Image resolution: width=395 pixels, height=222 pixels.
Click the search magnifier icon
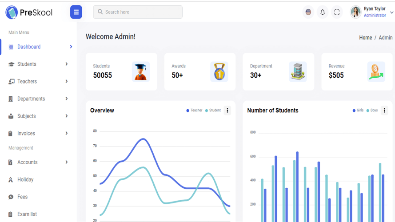click(100, 12)
